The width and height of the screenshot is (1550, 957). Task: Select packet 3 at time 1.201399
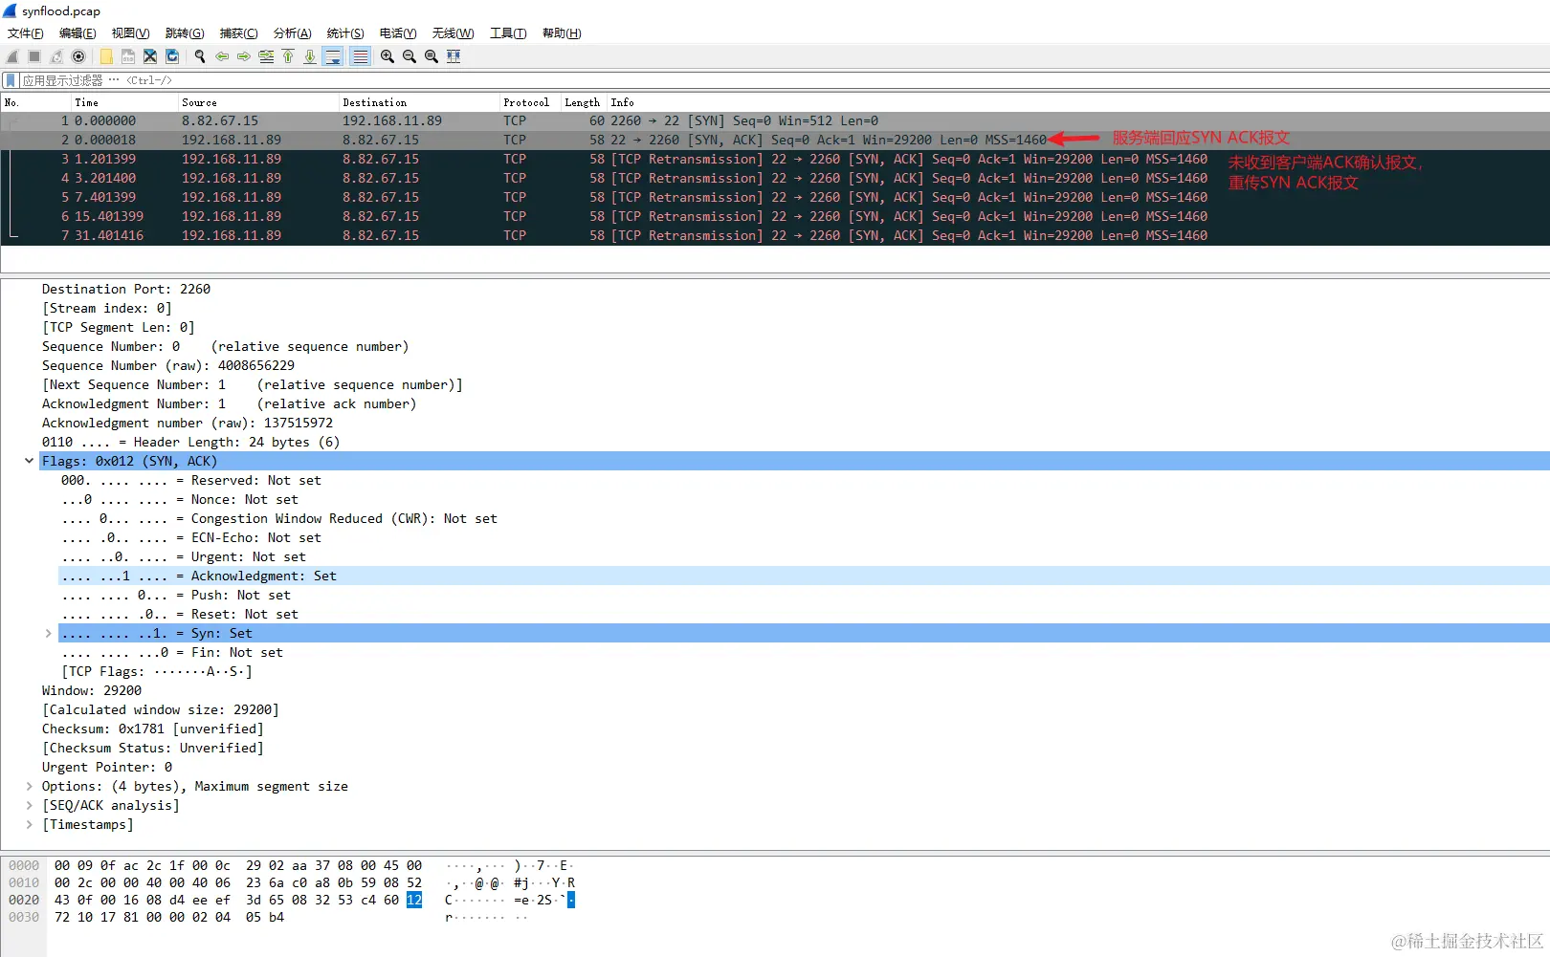pyautogui.click(x=775, y=159)
